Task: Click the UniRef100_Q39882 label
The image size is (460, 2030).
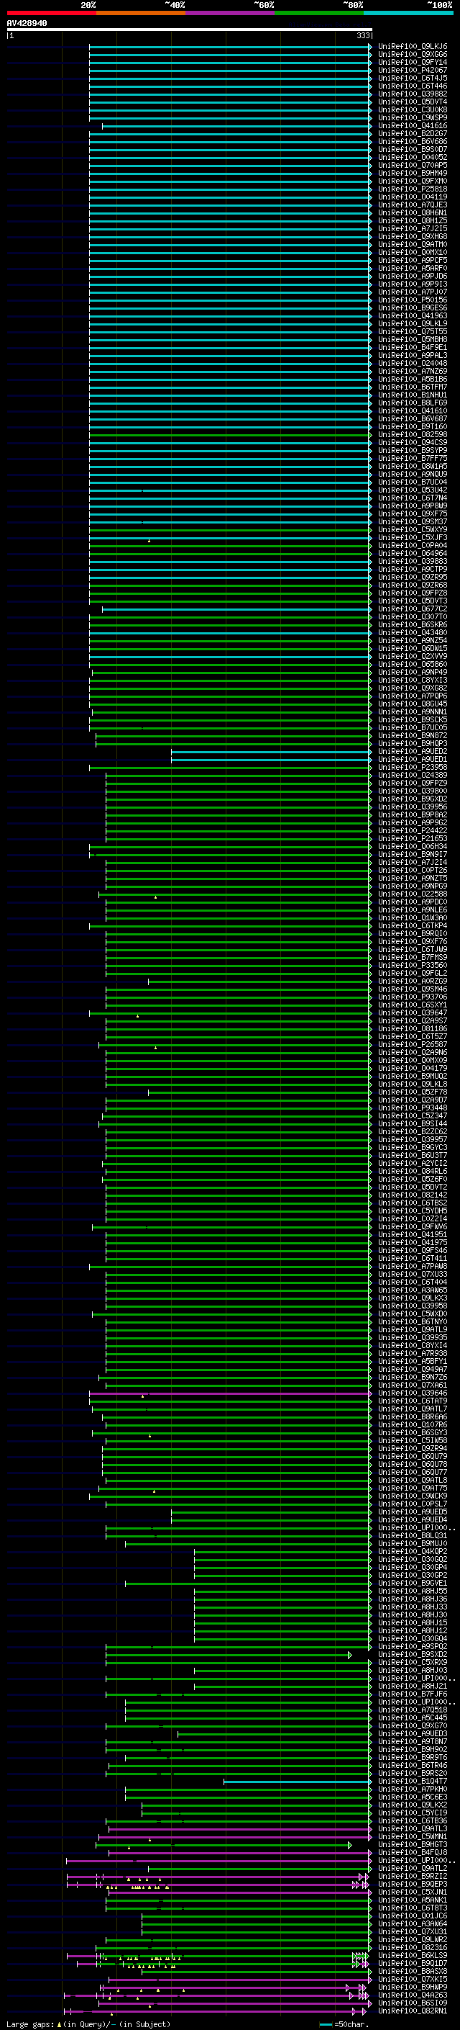Action: 413,94
